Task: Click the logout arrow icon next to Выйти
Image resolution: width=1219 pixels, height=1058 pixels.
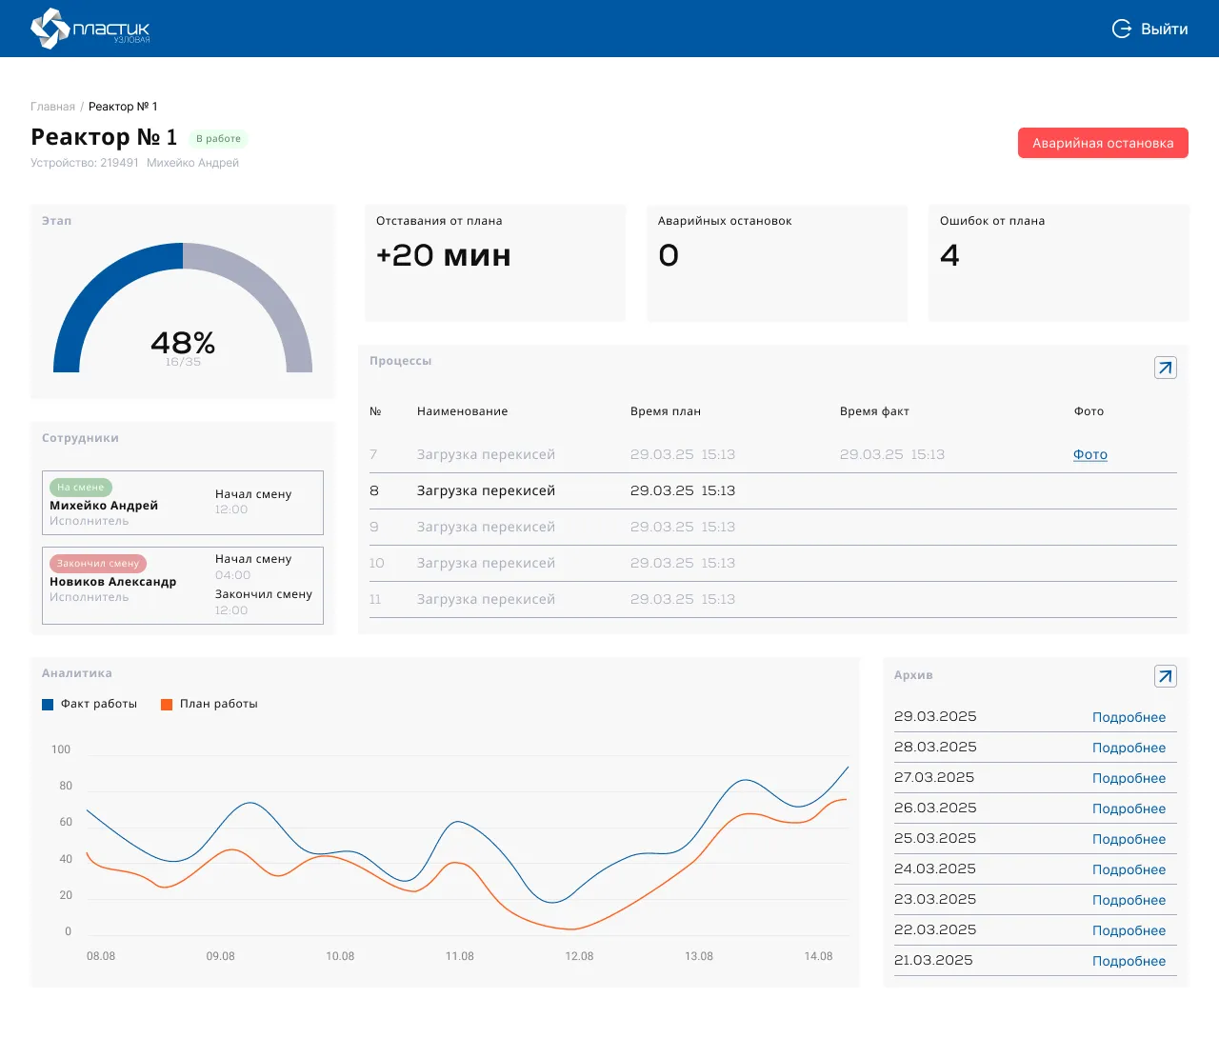Action: (1122, 29)
